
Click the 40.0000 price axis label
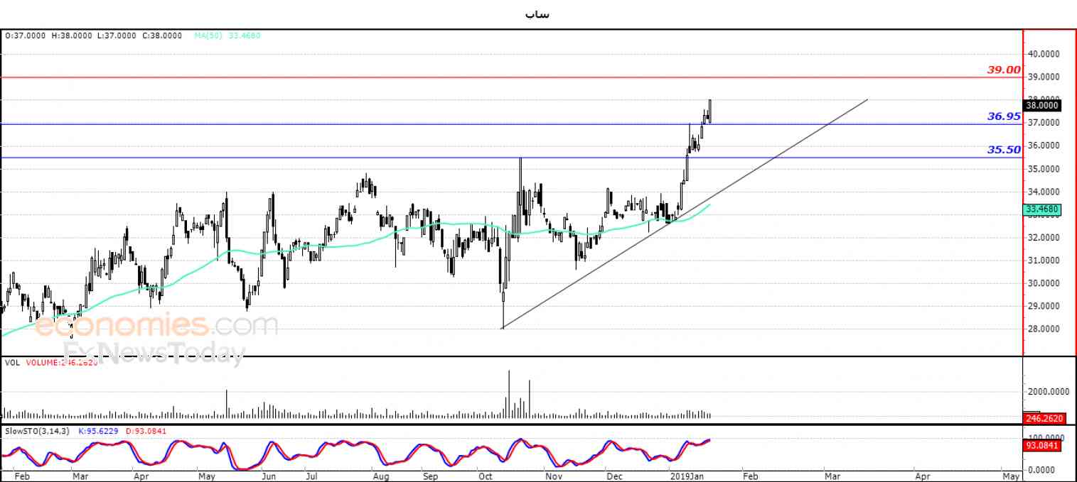point(1044,54)
